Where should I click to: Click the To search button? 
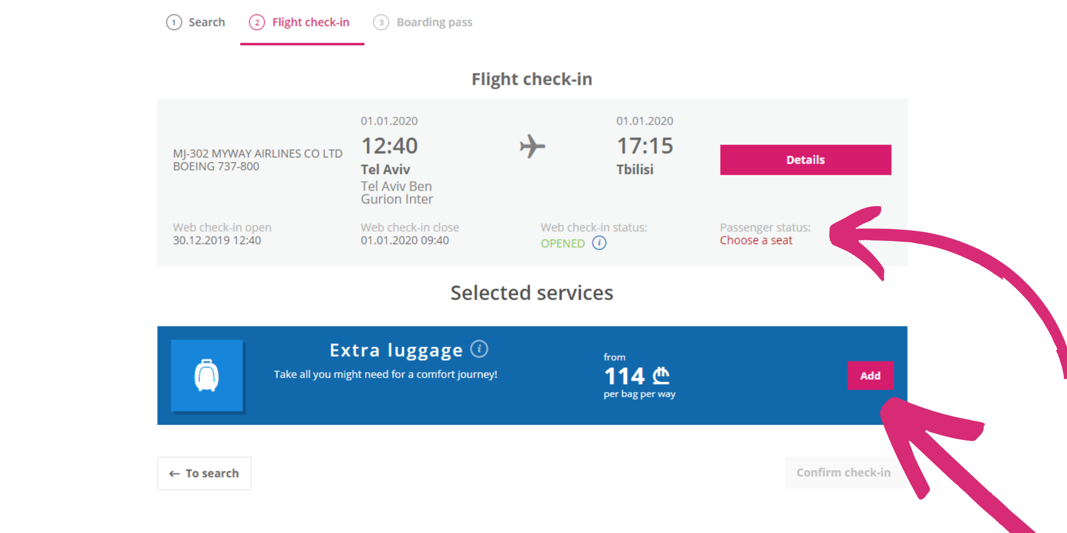click(204, 473)
